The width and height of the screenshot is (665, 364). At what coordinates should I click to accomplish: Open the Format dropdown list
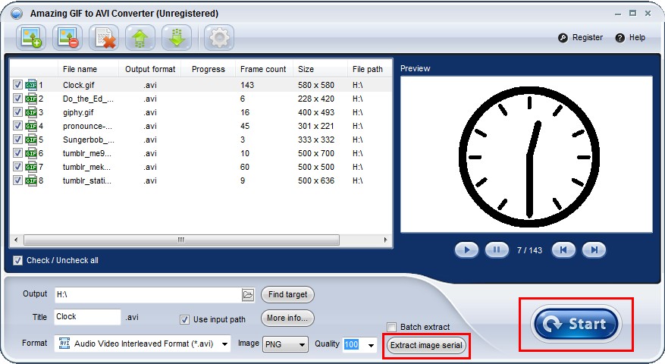pyautogui.click(x=224, y=344)
